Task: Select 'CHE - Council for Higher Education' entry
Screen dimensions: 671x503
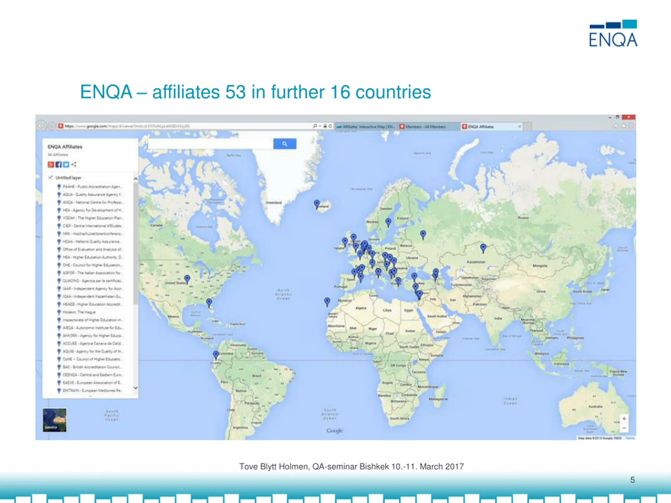Action: [x=90, y=265]
